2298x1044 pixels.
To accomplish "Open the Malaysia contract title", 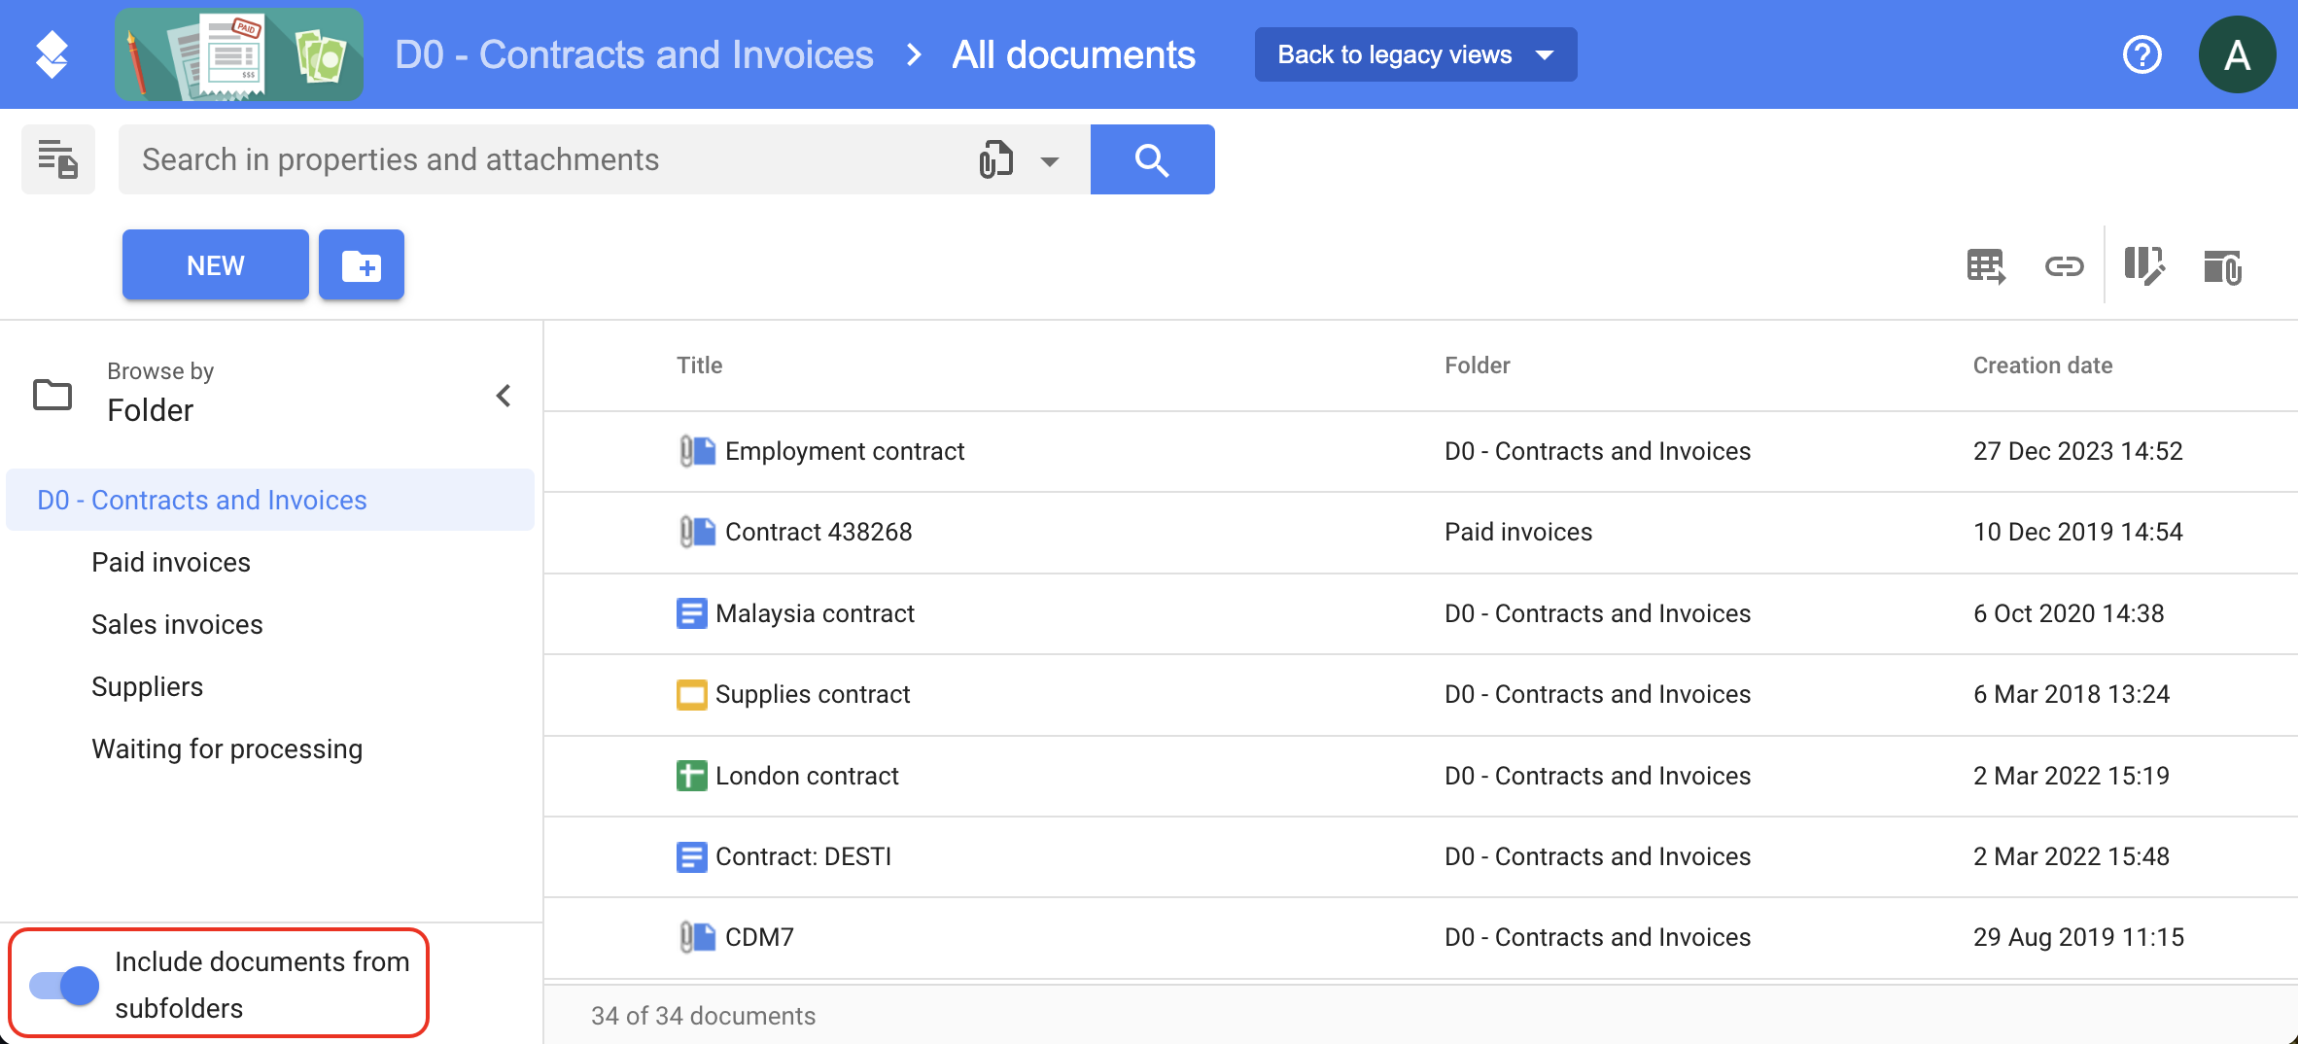I will pyautogui.click(x=815, y=613).
